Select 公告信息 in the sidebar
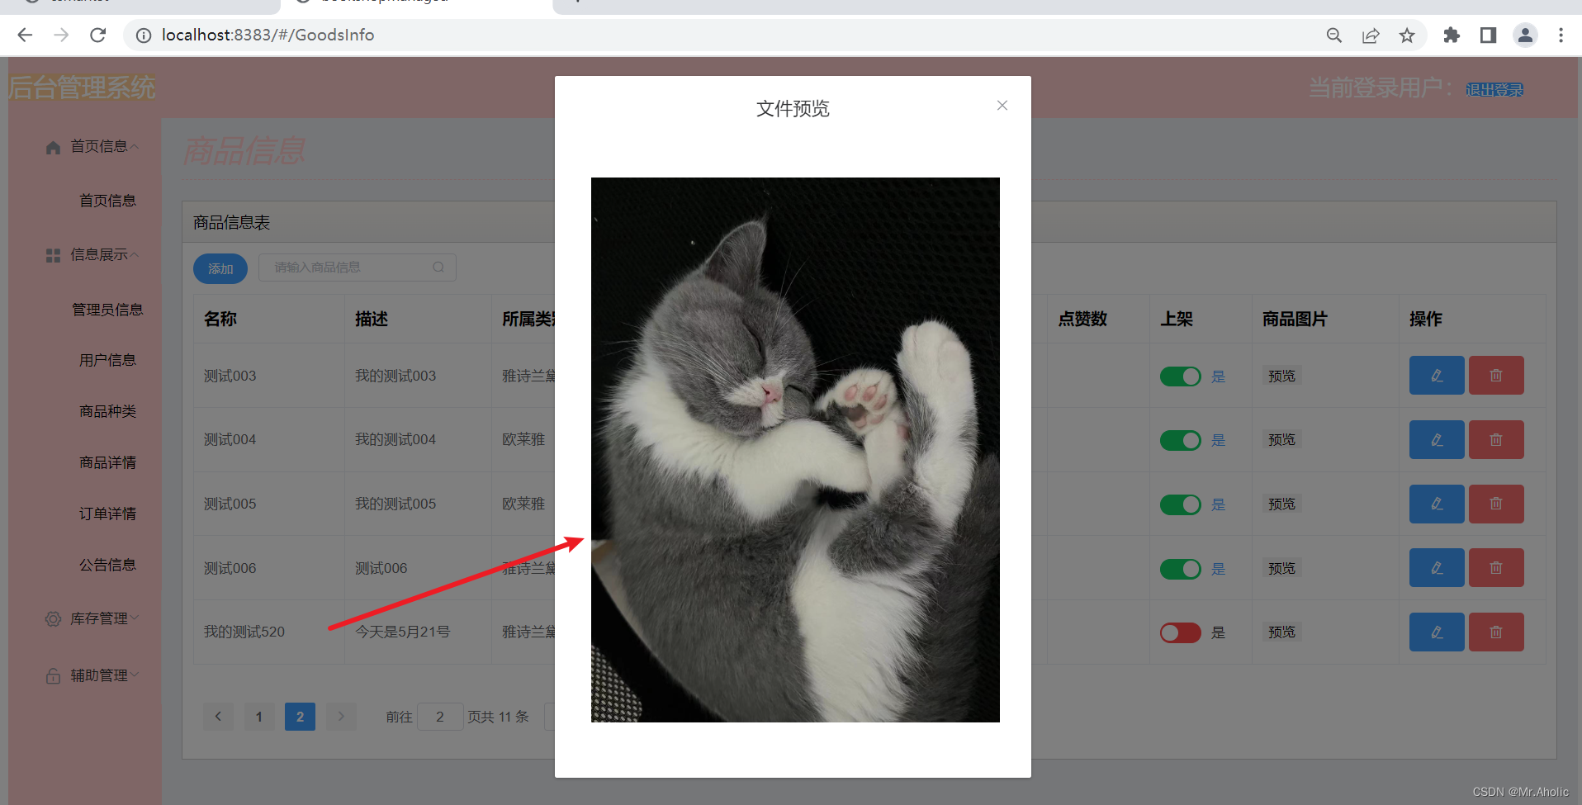The height and width of the screenshot is (805, 1582). tap(107, 564)
